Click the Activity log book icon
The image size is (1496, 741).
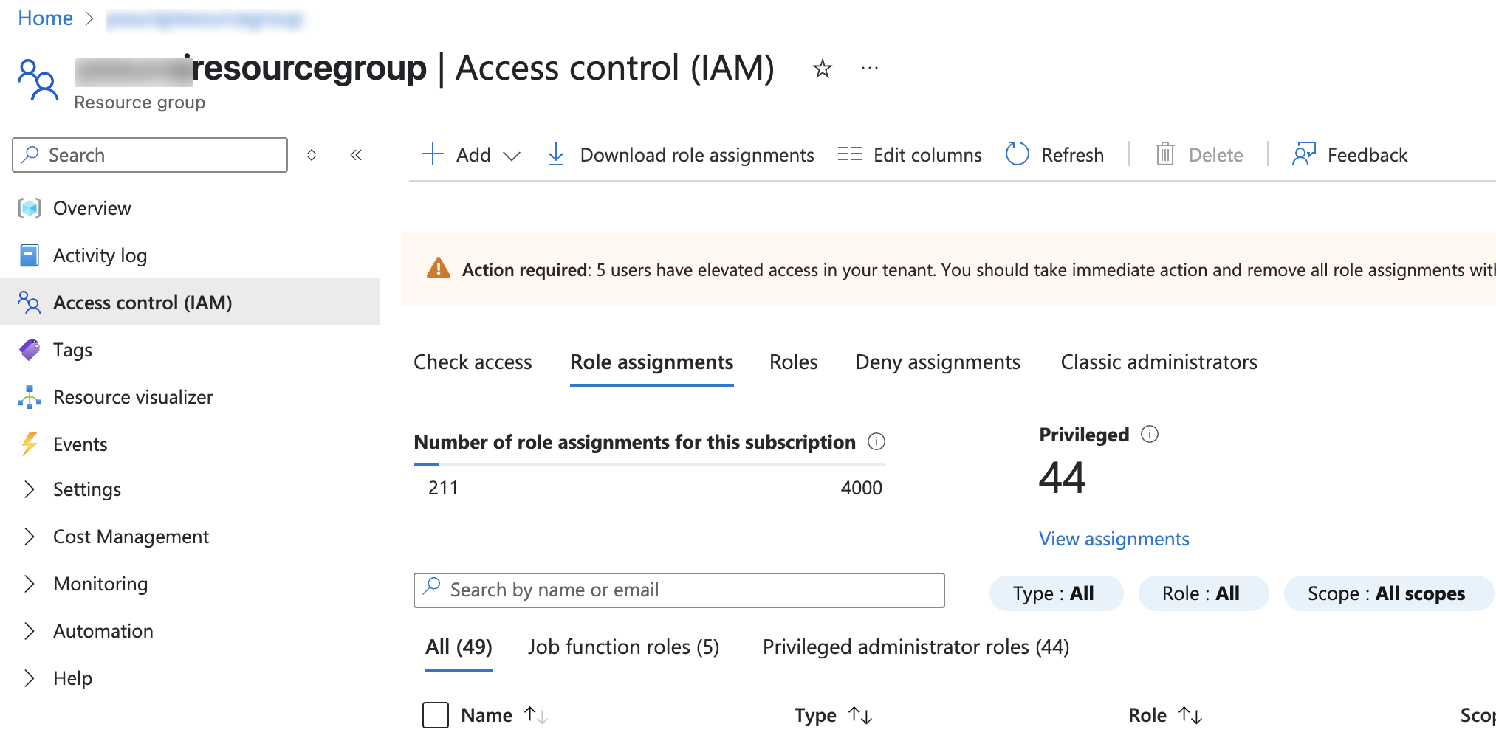(x=30, y=255)
